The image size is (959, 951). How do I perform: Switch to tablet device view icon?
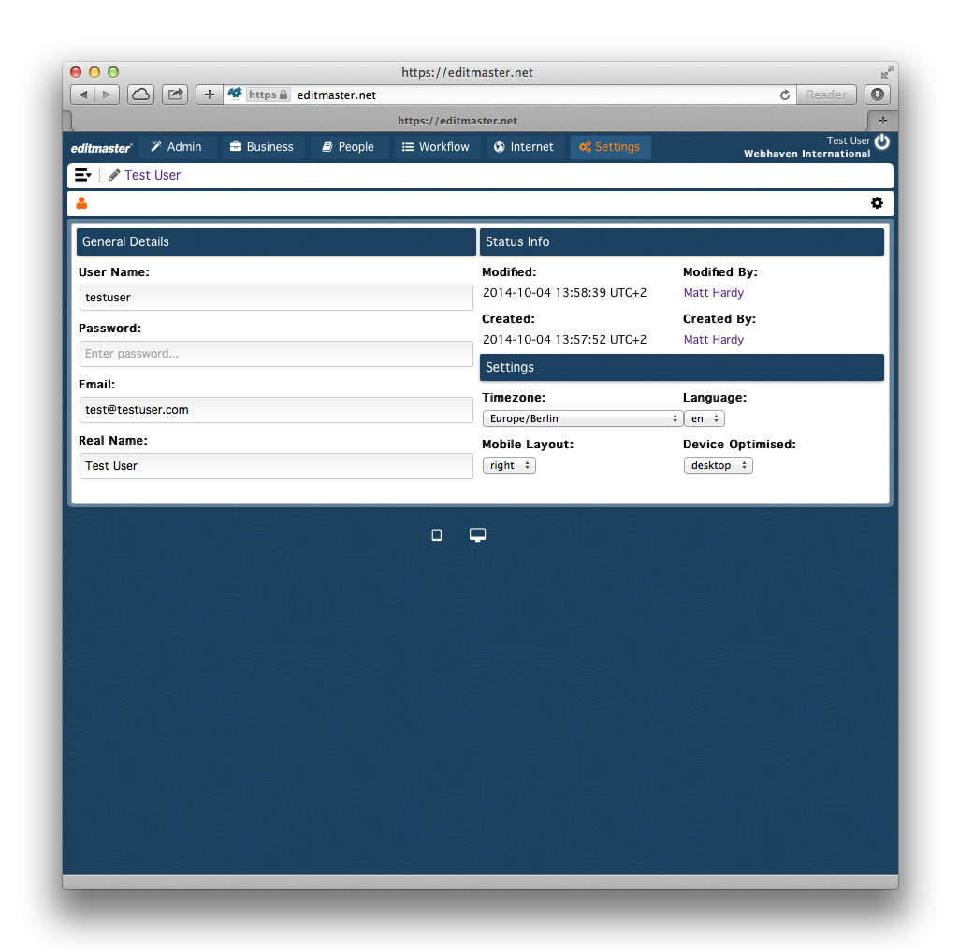[436, 535]
